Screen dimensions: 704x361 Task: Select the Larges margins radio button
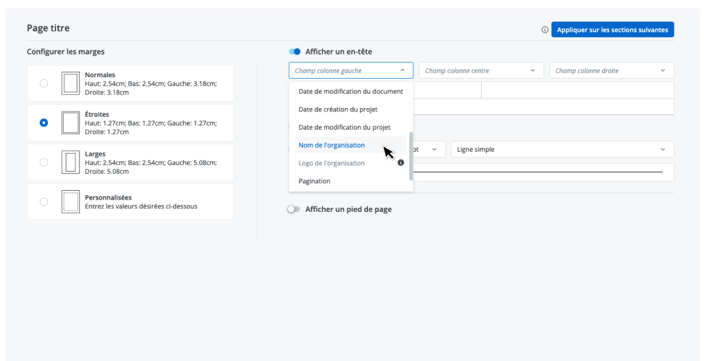pos(44,163)
